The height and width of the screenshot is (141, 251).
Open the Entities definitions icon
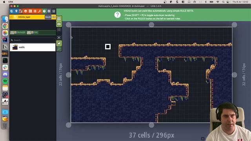pyautogui.click(x=30, y=11)
